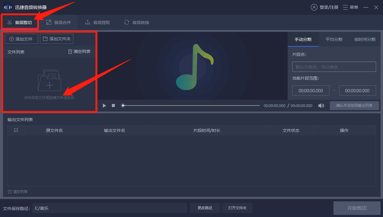Click the 迅捷音频转换器 app logo icon

click(8, 7)
